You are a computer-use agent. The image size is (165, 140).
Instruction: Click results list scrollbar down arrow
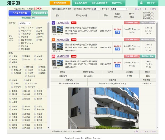(157, 128)
